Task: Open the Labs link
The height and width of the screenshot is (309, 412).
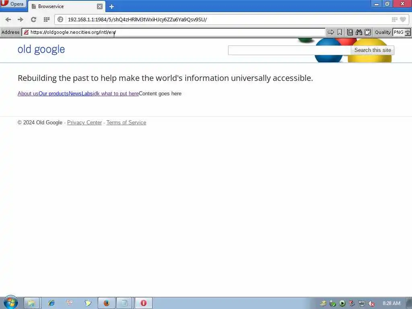Action: [87, 93]
